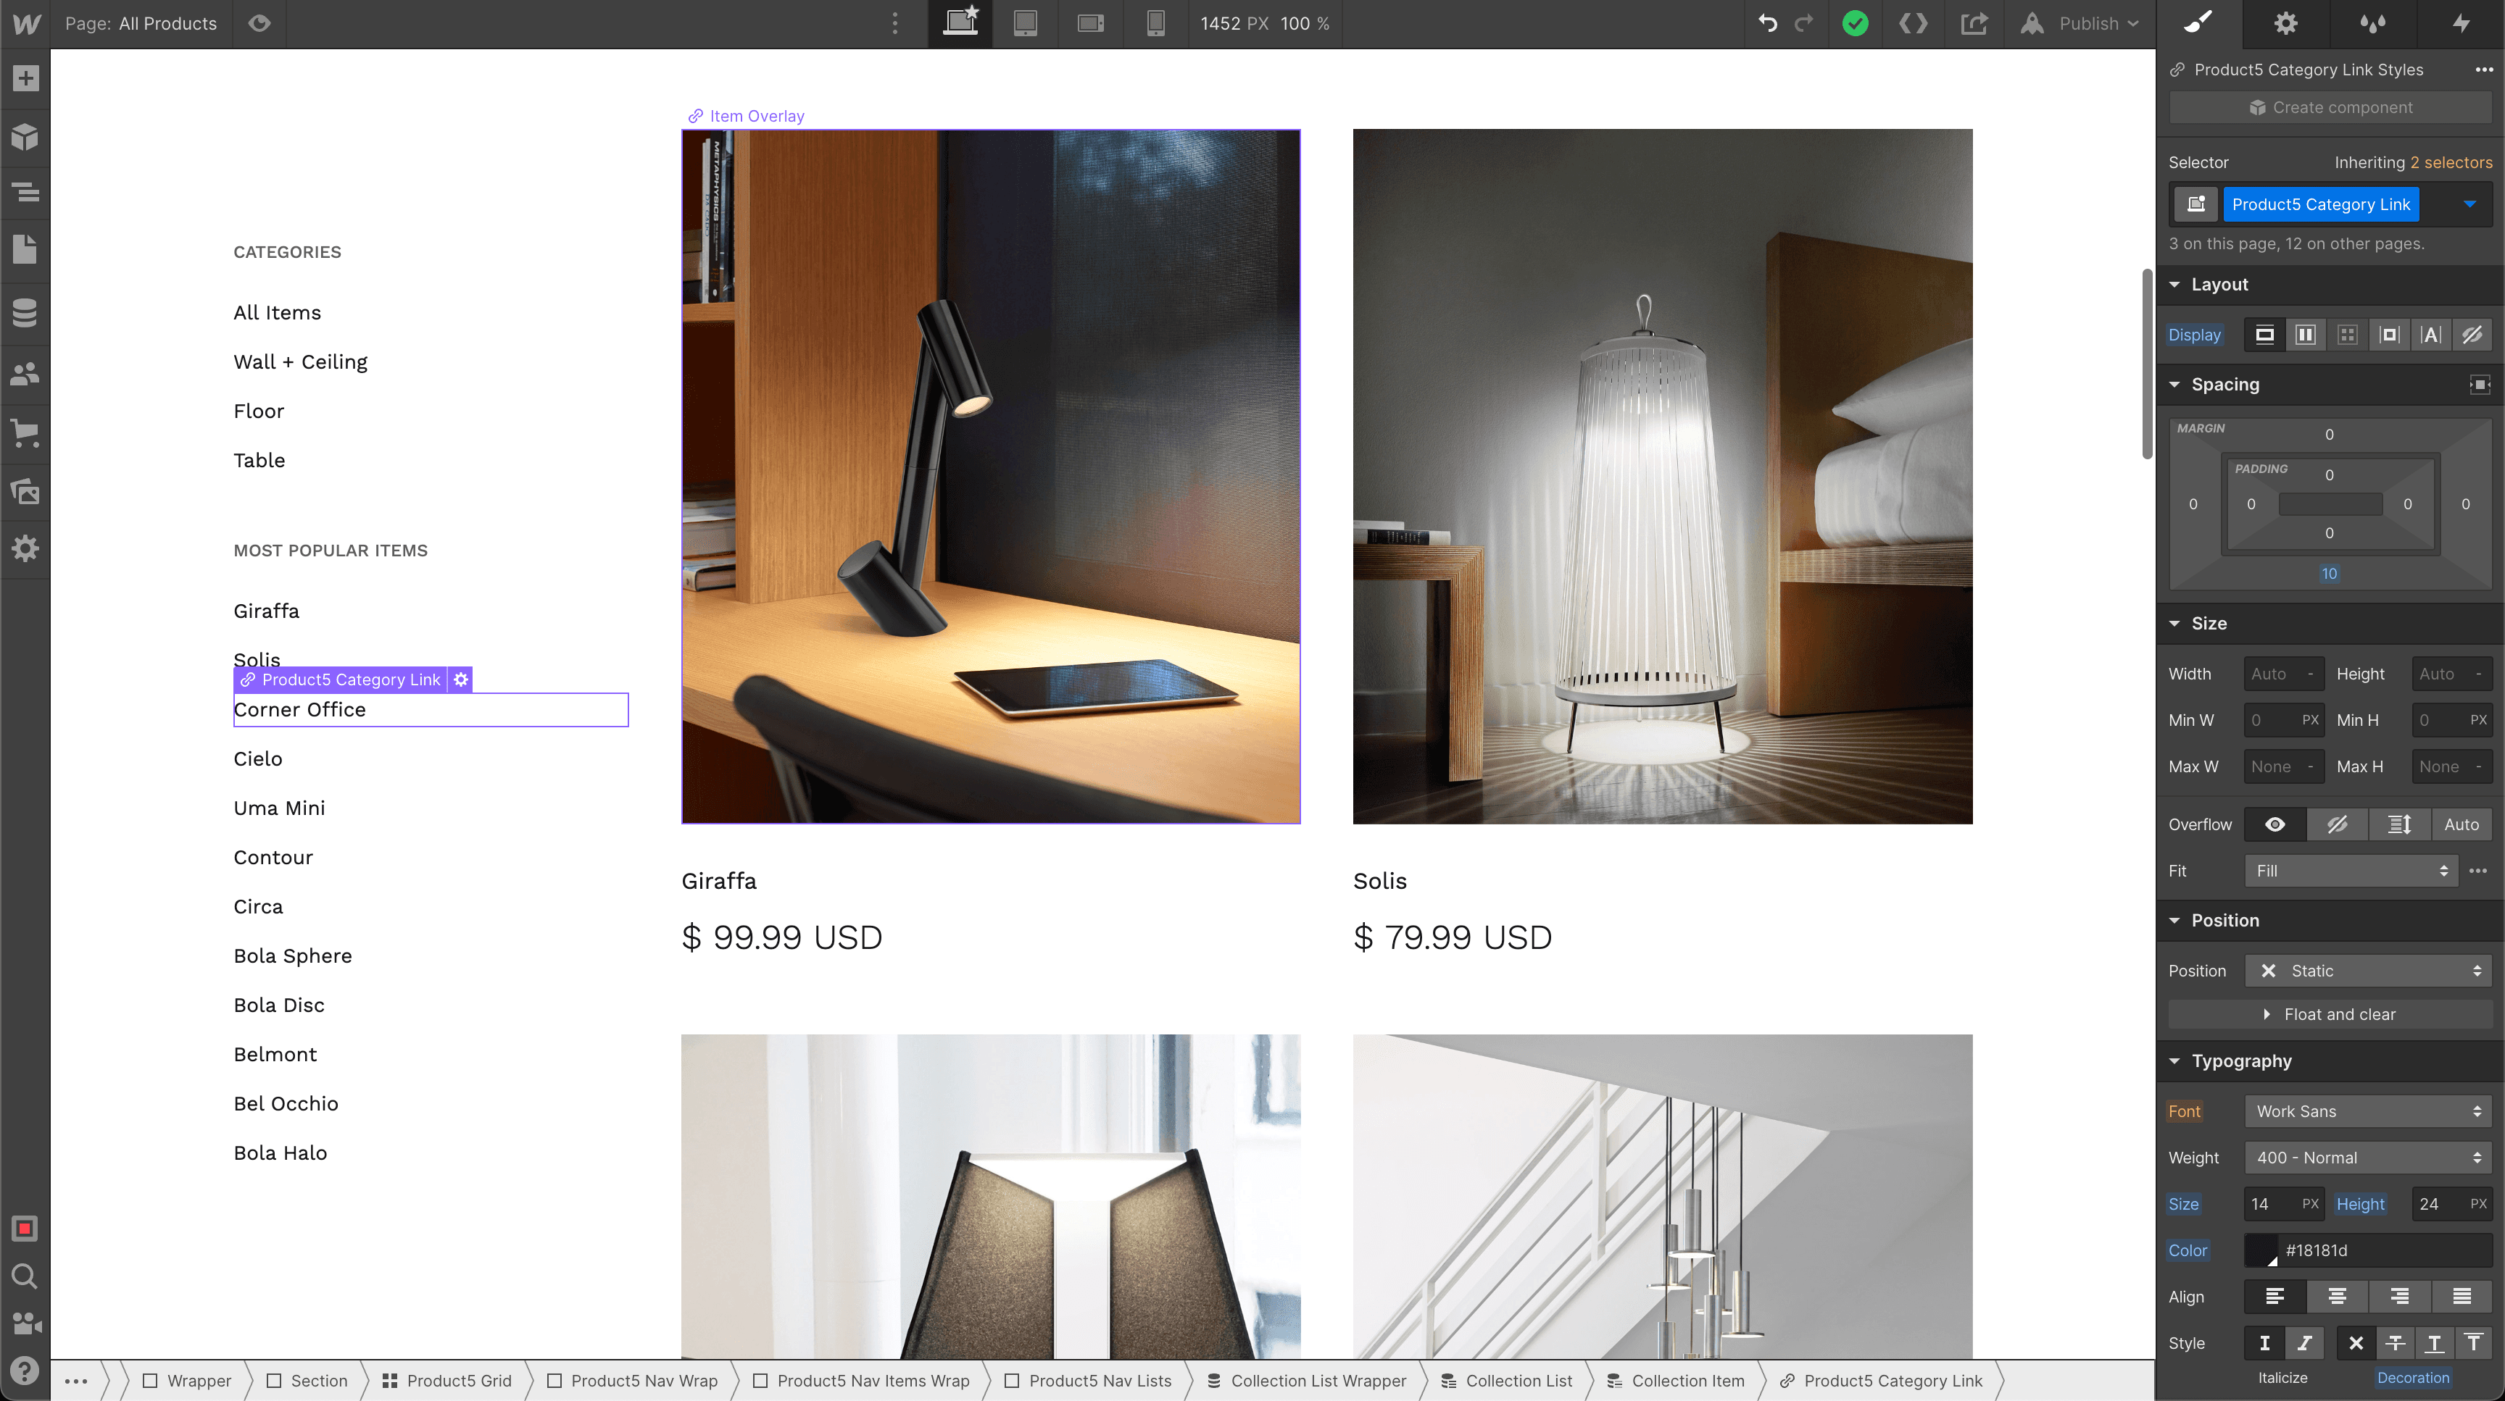Toggle the Position float and clear
The image size is (2505, 1401).
tap(2331, 1014)
